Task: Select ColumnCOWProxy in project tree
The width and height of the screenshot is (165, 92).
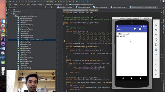Action: pos(27,25)
